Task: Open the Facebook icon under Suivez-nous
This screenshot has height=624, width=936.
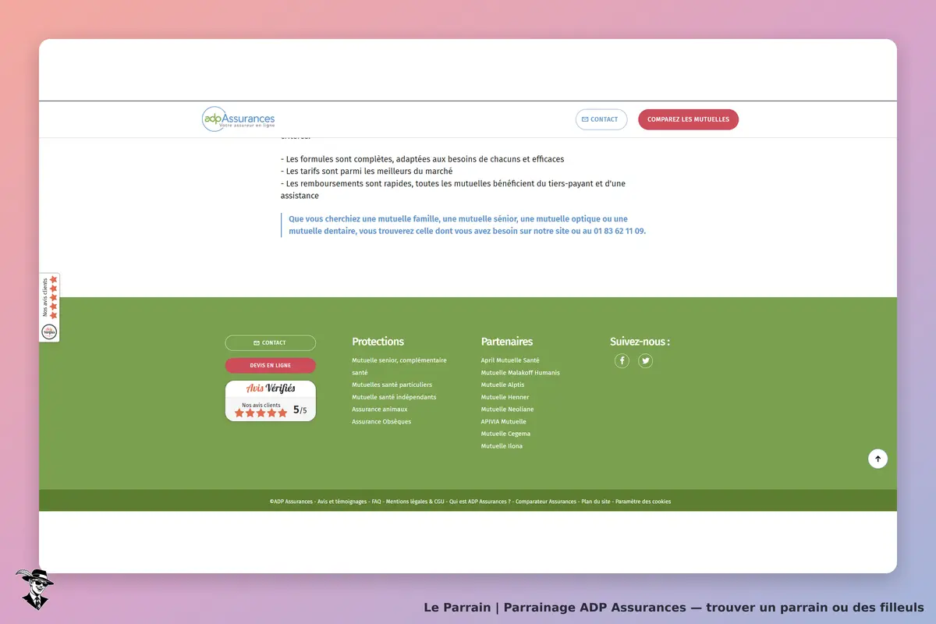Action: pos(622,360)
